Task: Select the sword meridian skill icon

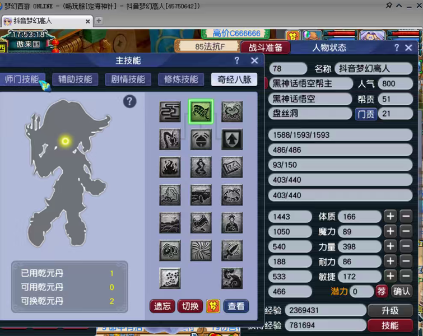Action: [x=232, y=250]
